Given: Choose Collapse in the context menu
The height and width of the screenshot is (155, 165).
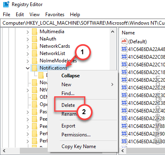Looking at the screenshot, I should point(70,76).
